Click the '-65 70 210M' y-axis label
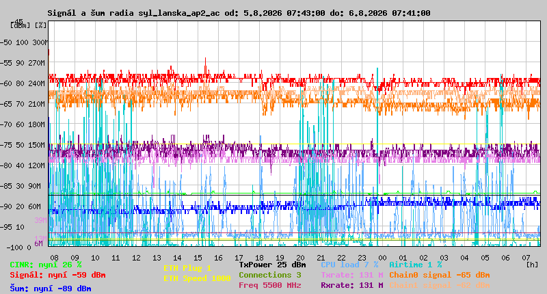547x294 pixels. 23,104
